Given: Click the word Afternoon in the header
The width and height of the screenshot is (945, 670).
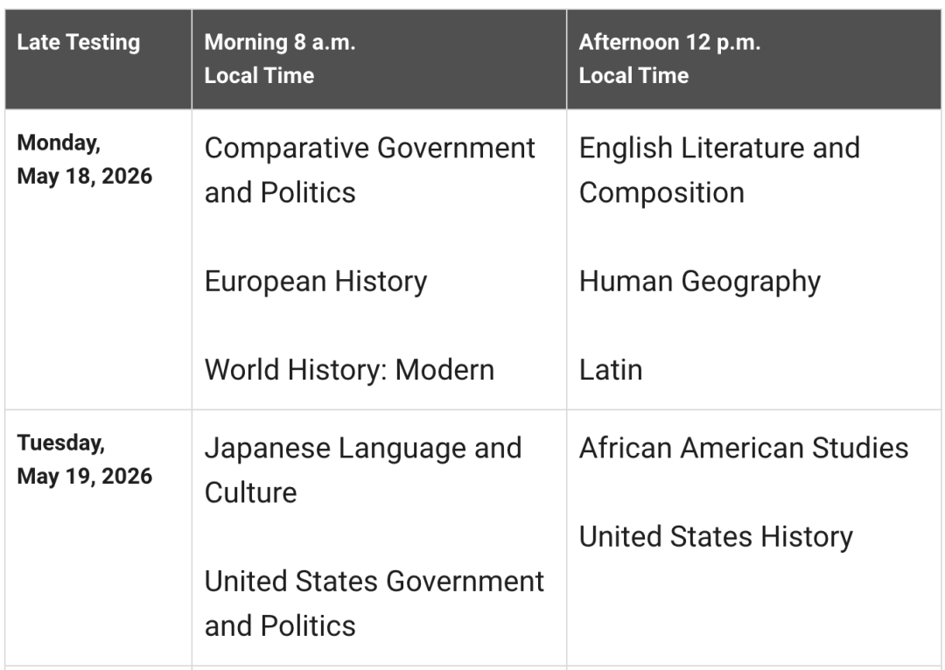Looking at the screenshot, I should (x=628, y=42).
